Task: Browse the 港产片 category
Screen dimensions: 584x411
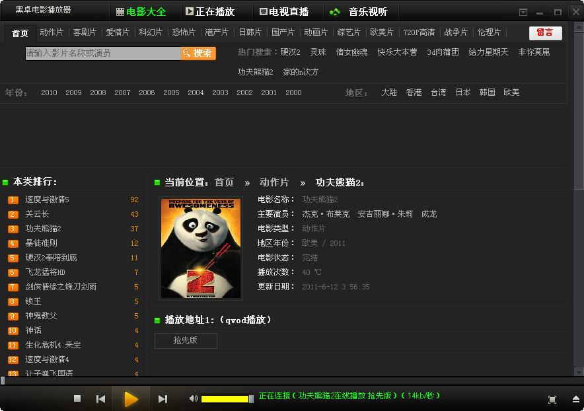Action: (x=217, y=32)
